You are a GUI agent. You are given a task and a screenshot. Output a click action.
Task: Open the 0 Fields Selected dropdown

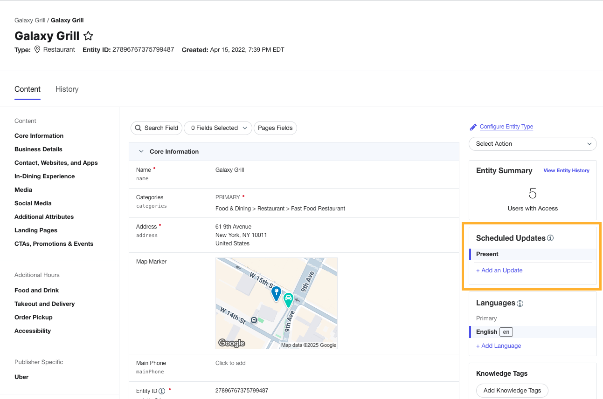pyautogui.click(x=218, y=128)
